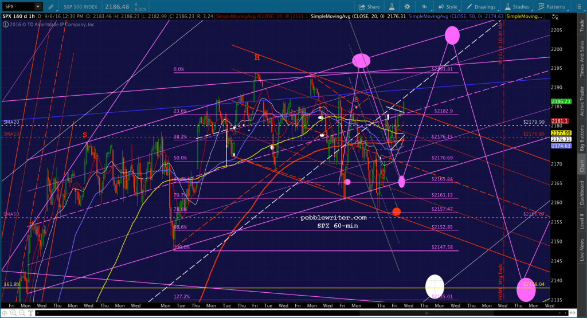Click the $2179.99 SMA20 value label
The width and height of the screenshot is (587, 318).
point(534,122)
